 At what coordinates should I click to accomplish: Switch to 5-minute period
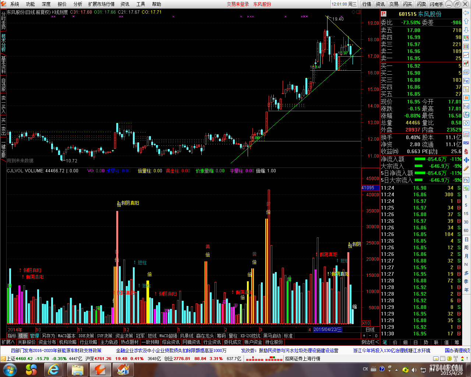(x=466, y=205)
